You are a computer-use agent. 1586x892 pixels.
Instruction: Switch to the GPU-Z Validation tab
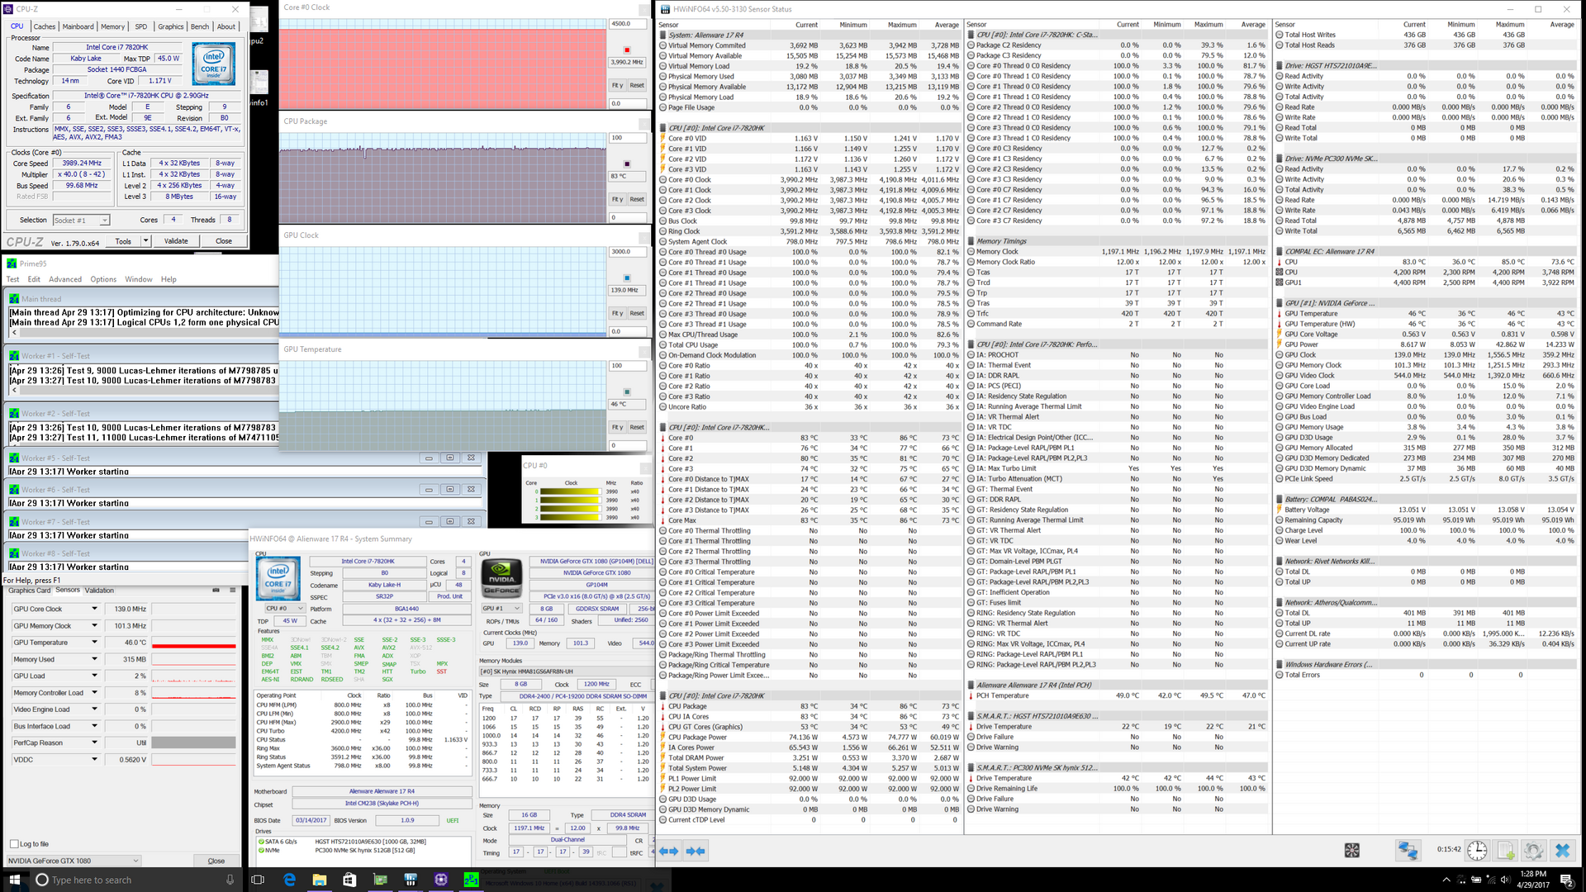tap(99, 590)
